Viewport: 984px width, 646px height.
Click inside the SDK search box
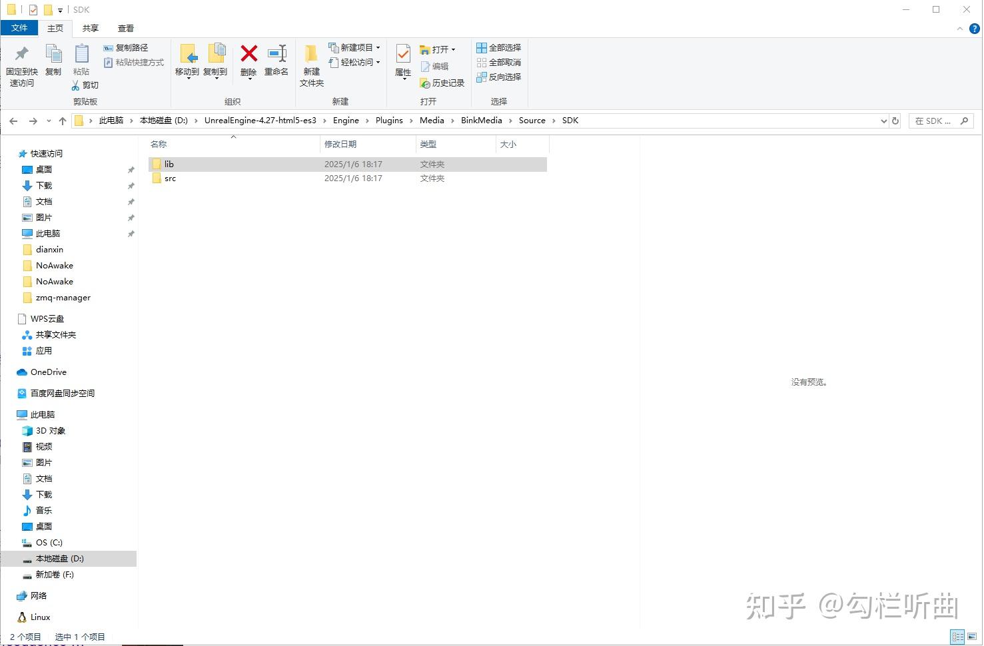coord(936,121)
